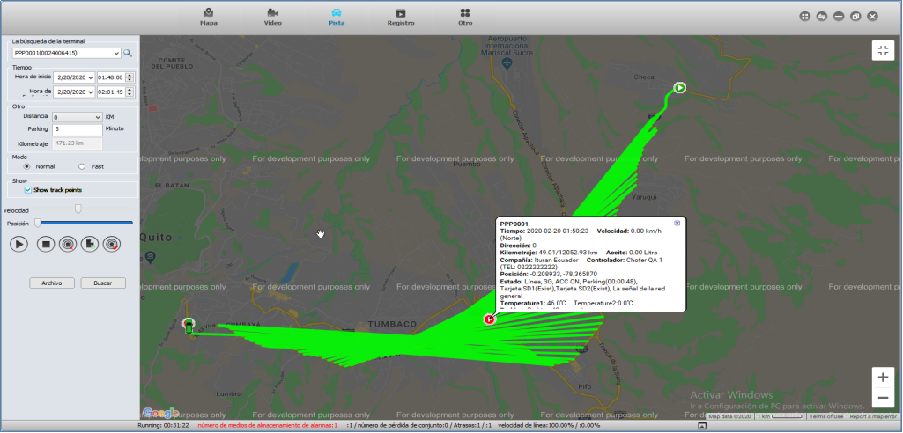Click the velocidad de línea status text
The width and height of the screenshot is (903, 433).
pyautogui.click(x=551, y=426)
